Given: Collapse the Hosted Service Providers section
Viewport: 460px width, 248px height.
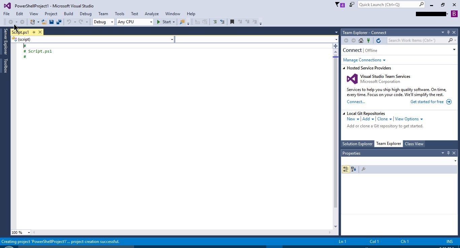Looking at the screenshot, I should (344, 68).
